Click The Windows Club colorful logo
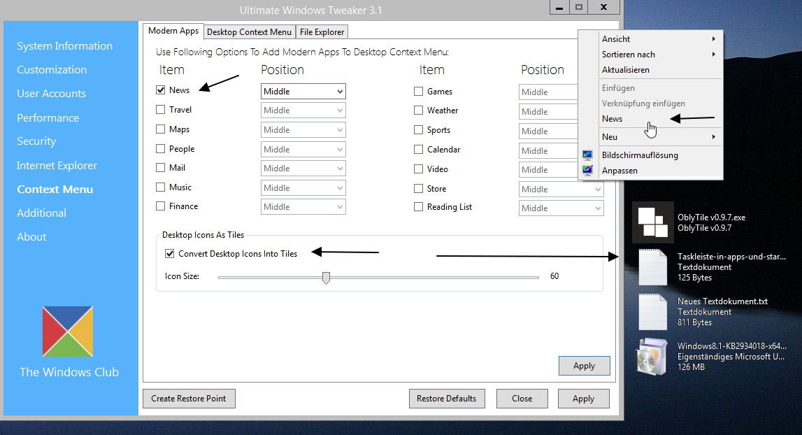Viewport: 802px width, 435px height. 68,331
